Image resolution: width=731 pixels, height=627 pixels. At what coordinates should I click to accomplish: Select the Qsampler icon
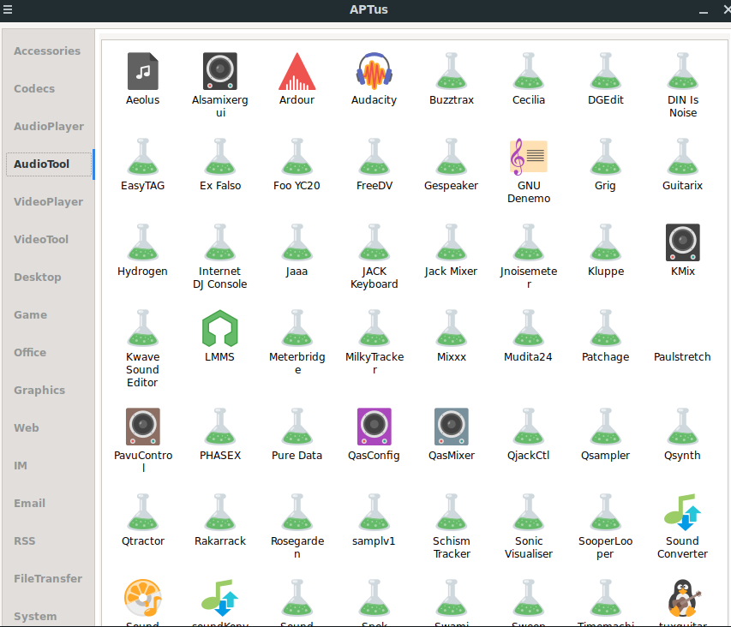606,427
